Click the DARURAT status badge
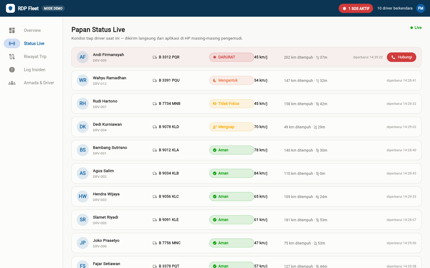Viewport: 430px width, 268px height. (232, 57)
